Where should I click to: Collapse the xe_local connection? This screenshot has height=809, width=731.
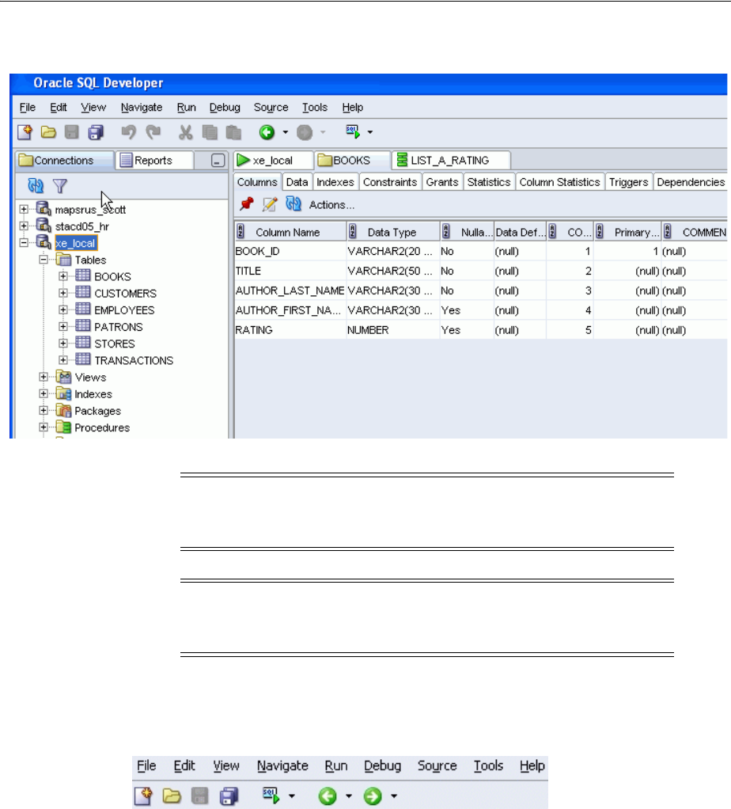[x=24, y=242]
